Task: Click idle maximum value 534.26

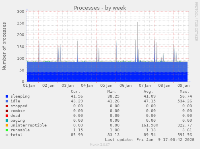Action: (185, 101)
